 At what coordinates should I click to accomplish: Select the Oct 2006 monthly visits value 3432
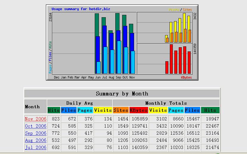[x=161, y=126]
